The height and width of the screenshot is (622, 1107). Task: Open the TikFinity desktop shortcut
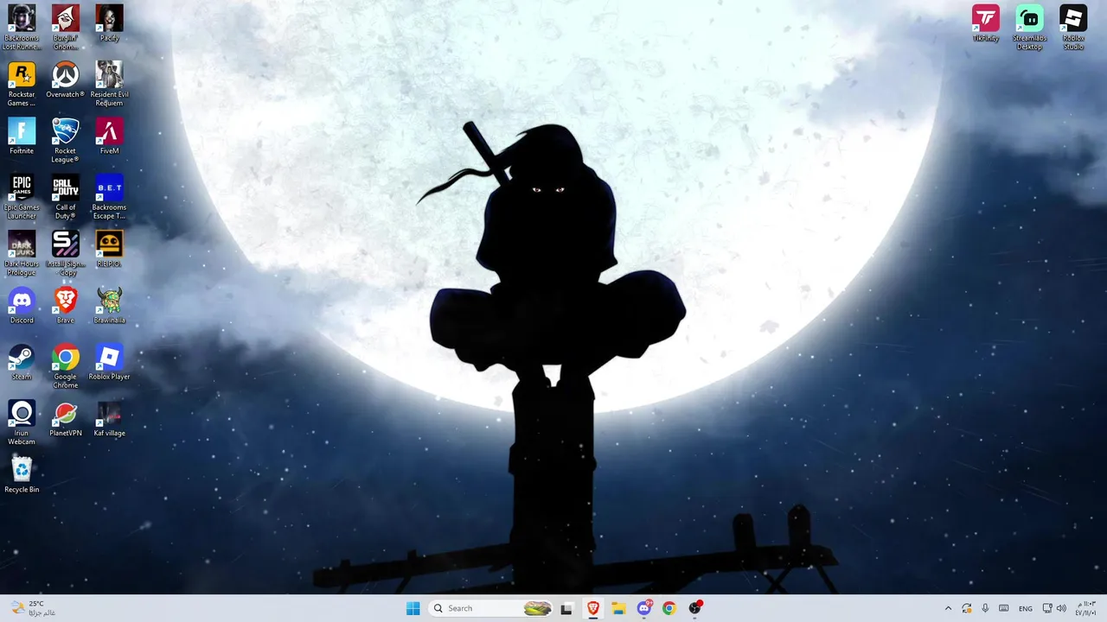point(986,23)
